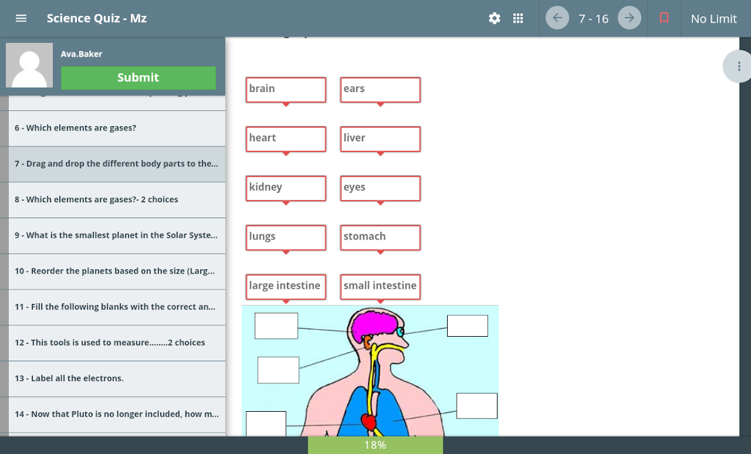Open the three-dot more options button
The width and height of the screenshot is (751, 454).
738,66
